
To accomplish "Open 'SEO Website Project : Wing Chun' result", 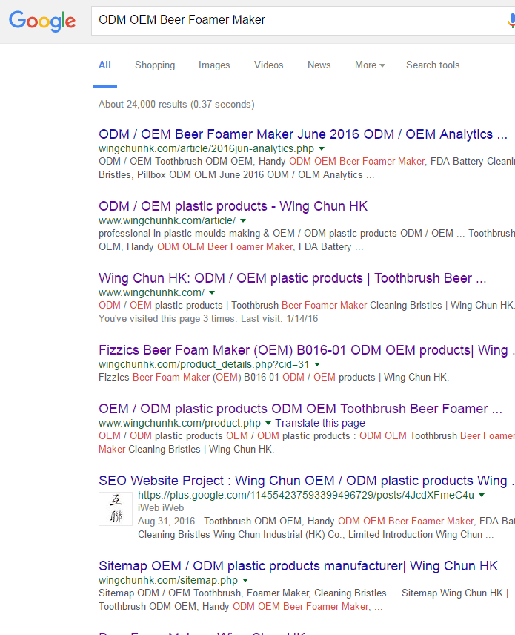I will tap(307, 481).
